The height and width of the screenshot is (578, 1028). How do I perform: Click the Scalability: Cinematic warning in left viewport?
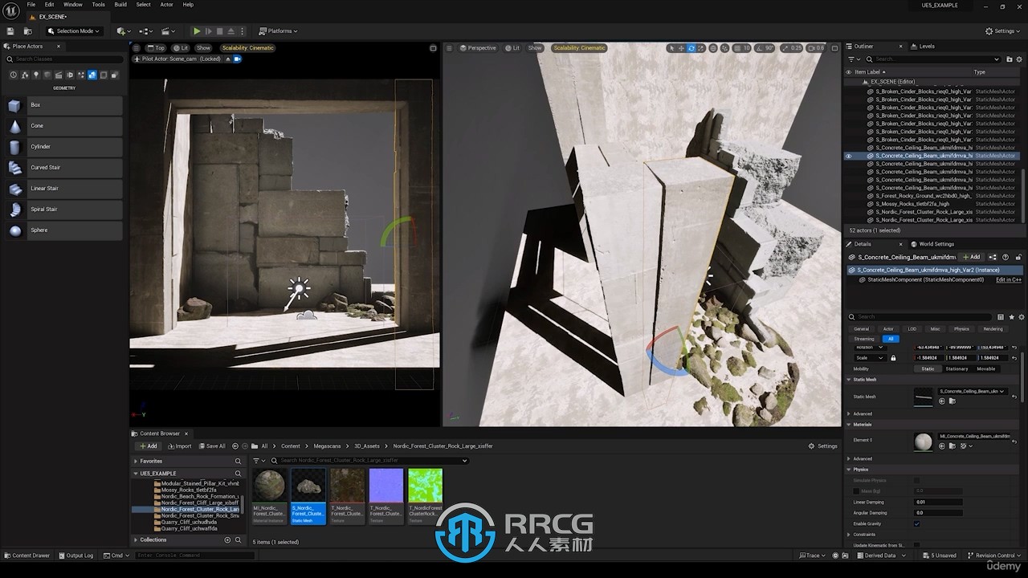248,48
